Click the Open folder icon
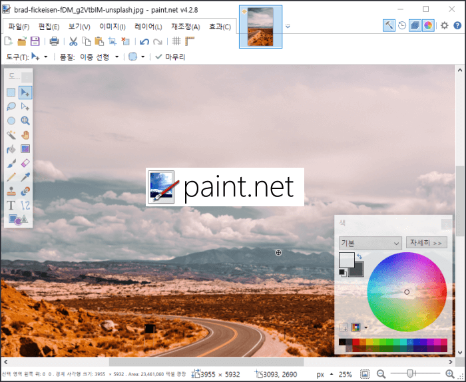Screen dimensions: 466x382 pyautogui.click(x=22, y=41)
